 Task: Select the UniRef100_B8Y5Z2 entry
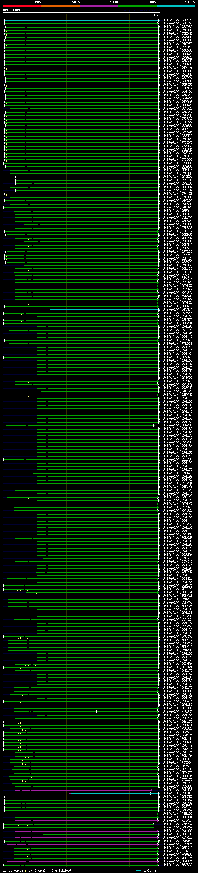coord(178,108)
